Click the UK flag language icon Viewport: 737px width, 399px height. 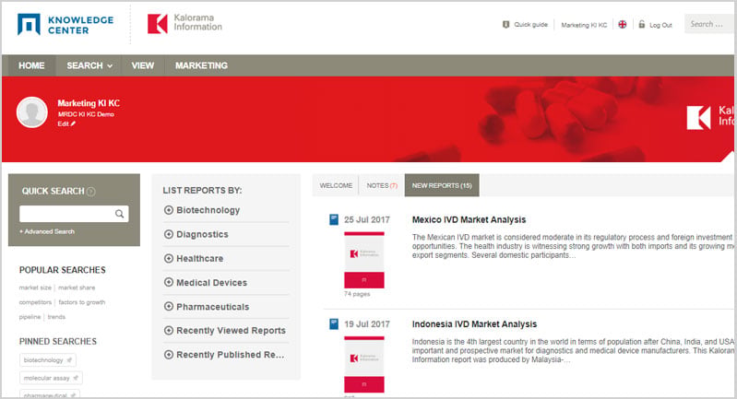(623, 24)
